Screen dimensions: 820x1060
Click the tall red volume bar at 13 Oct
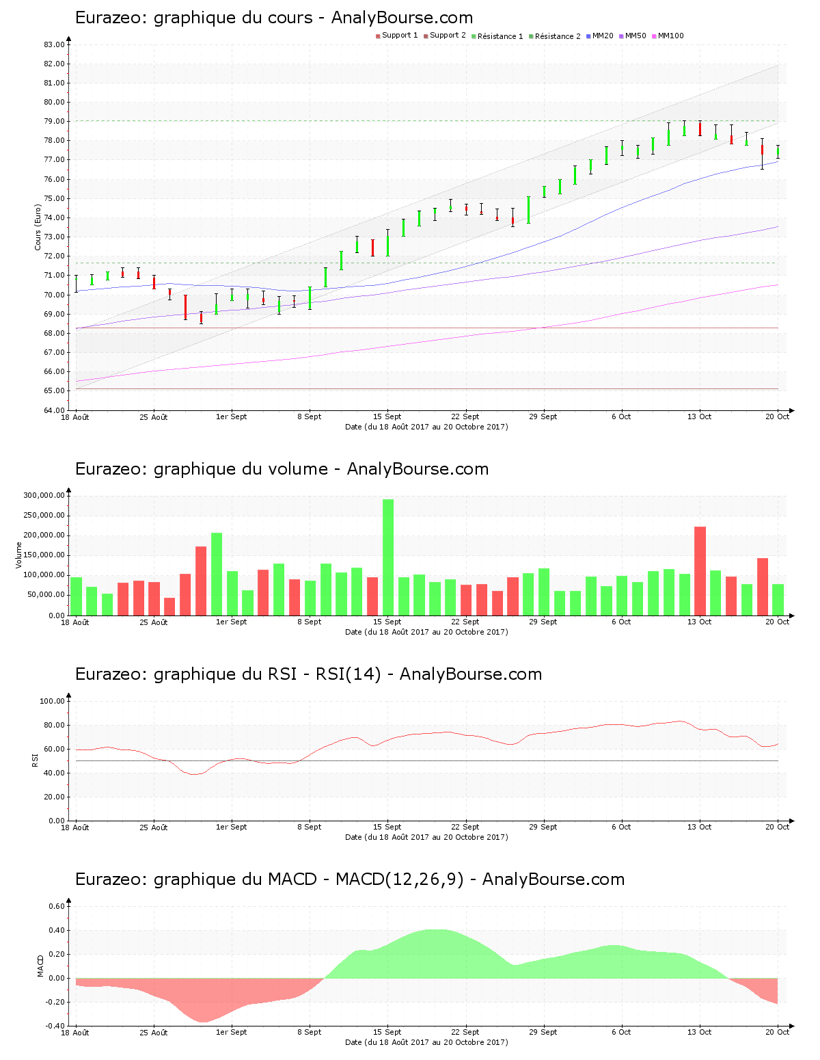tap(700, 571)
